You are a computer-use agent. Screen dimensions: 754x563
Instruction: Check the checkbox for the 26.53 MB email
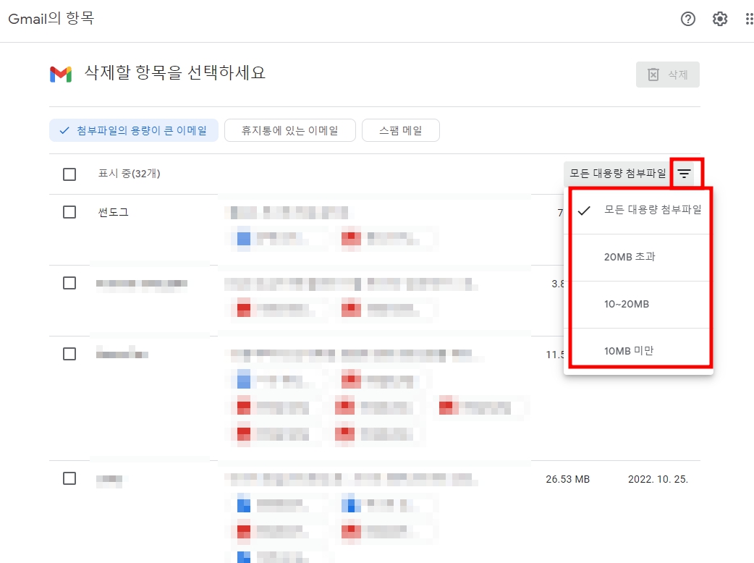[x=69, y=478]
